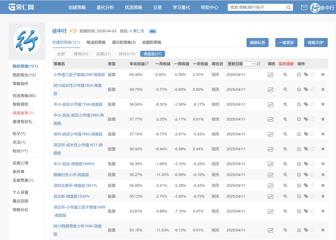Open real-time stock pick for 小市值三因子增强2268 row
336x240 pixels.
click(285, 74)
